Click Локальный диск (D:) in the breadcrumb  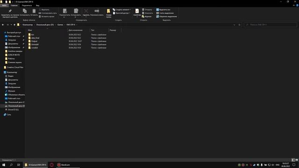[x=45, y=25]
